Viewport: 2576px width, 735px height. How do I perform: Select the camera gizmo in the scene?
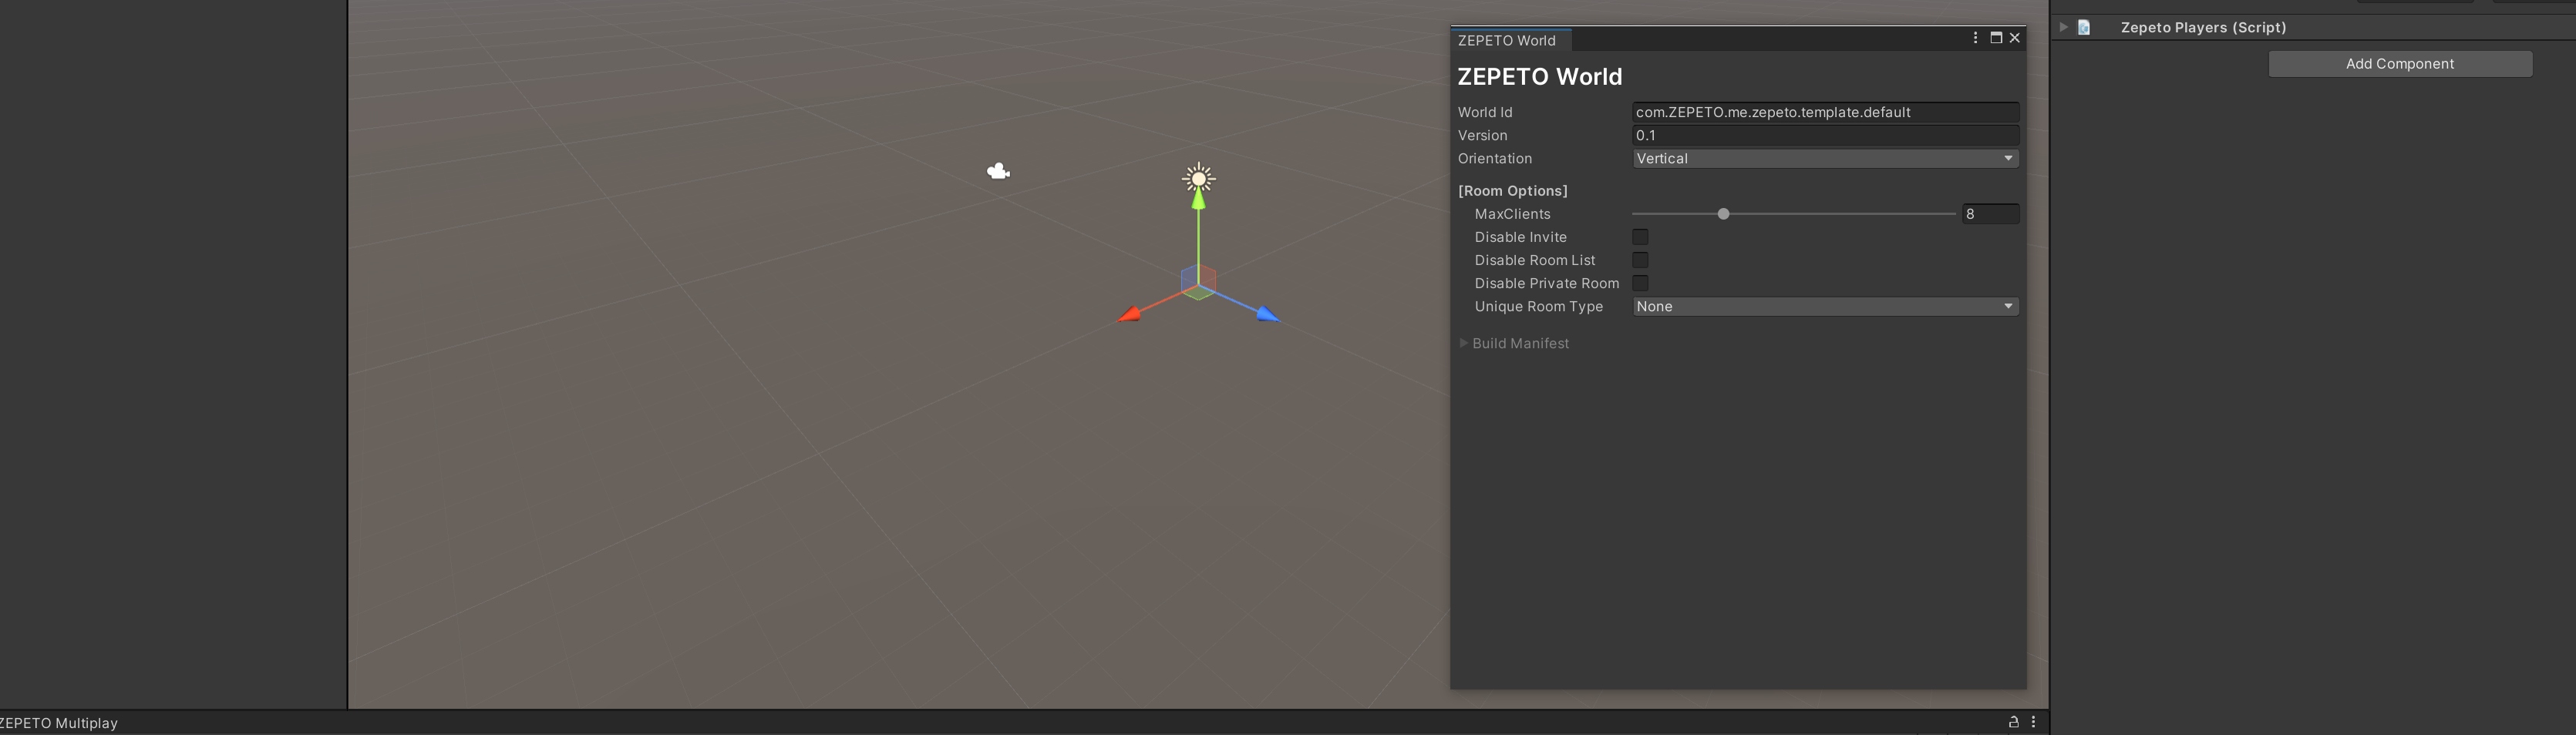pos(998,172)
